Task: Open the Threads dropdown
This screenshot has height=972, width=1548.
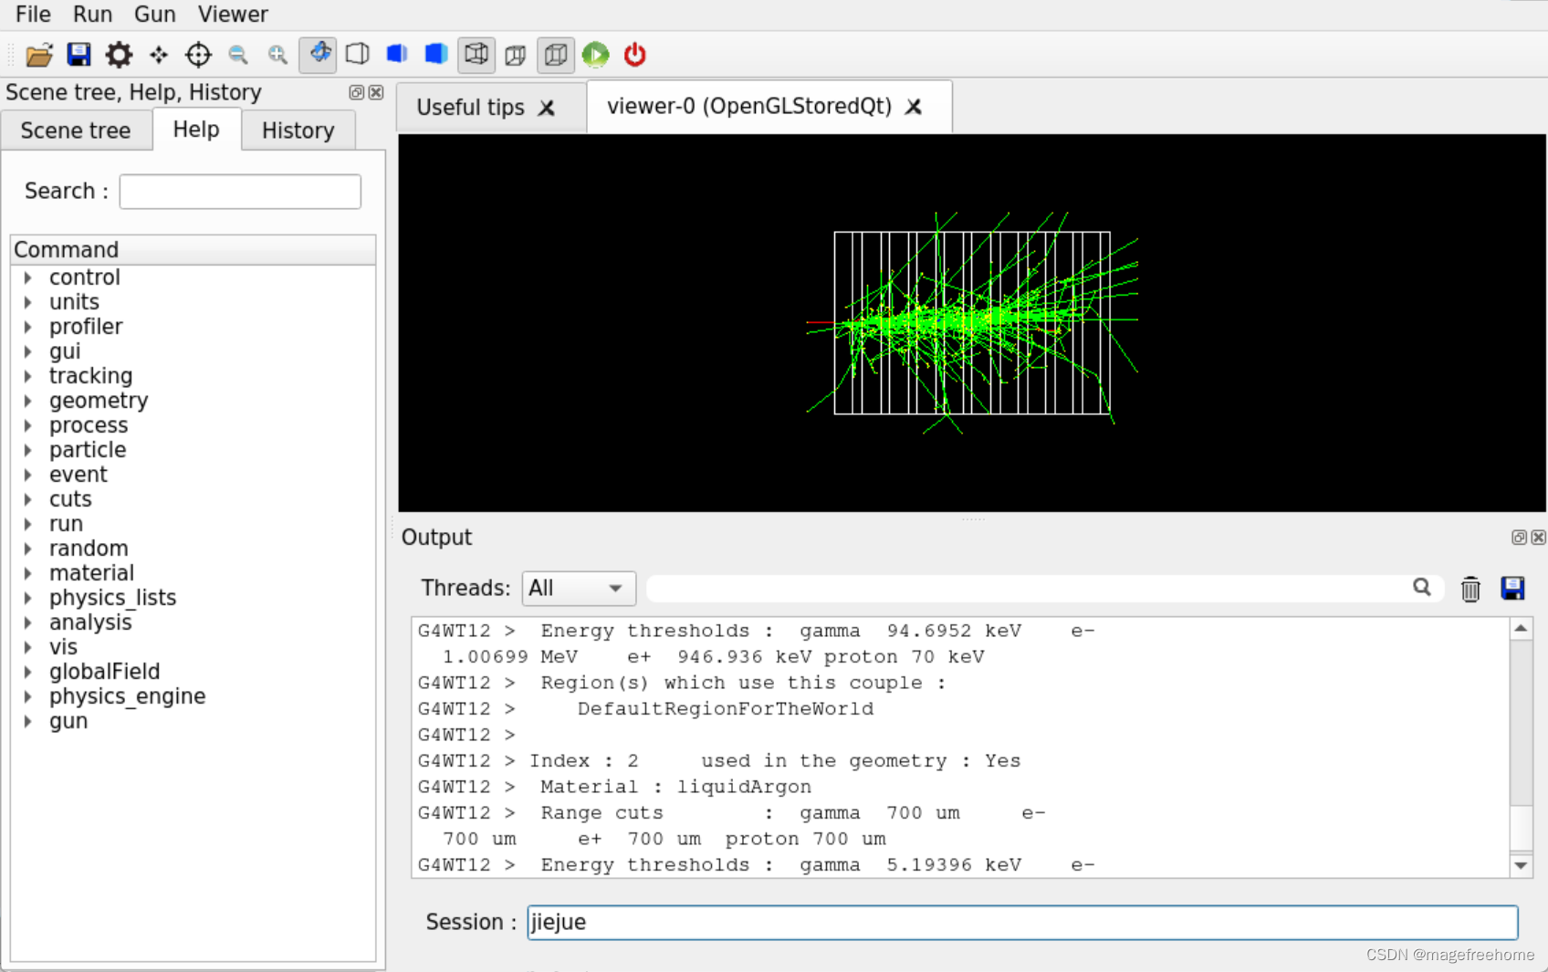Action: point(578,589)
